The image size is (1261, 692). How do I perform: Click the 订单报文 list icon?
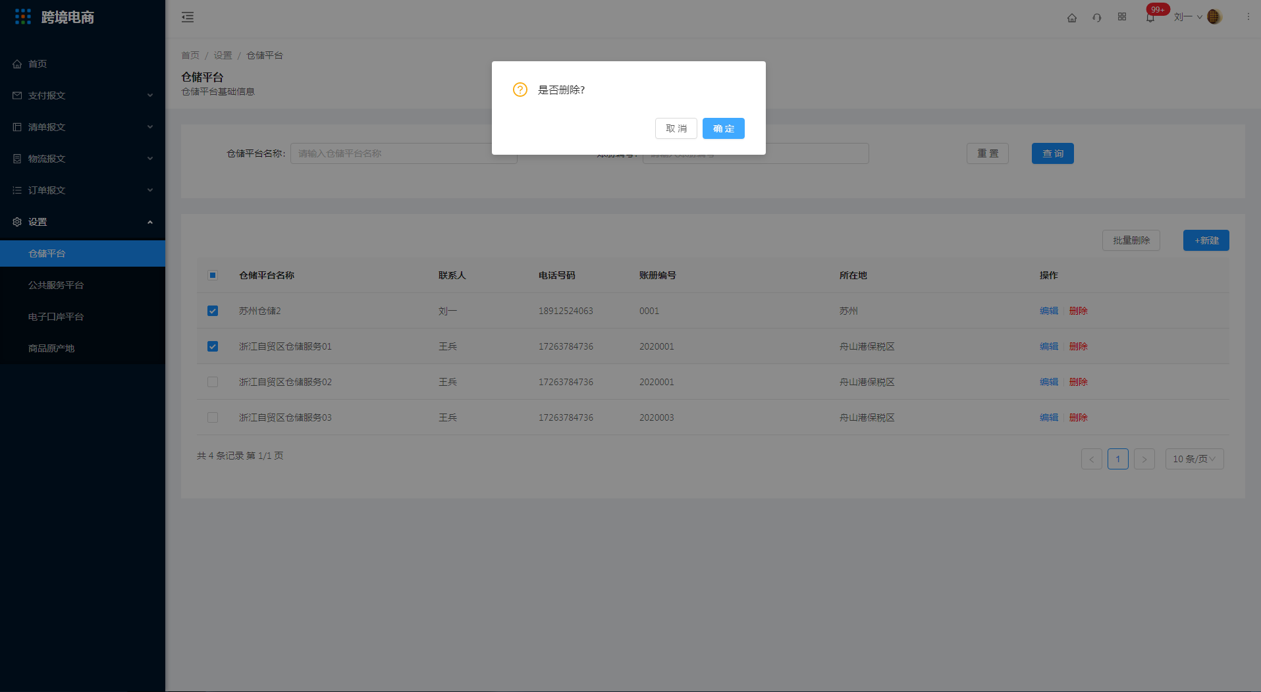pyautogui.click(x=17, y=190)
